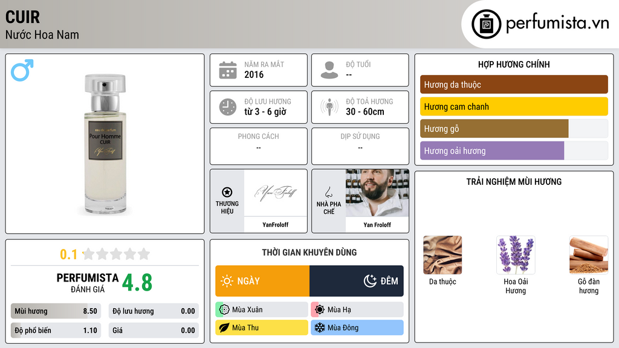Image resolution: width=619 pixels, height=348 pixels.
Task: Click the Hương da thuộc accord bar
Action: tap(514, 85)
